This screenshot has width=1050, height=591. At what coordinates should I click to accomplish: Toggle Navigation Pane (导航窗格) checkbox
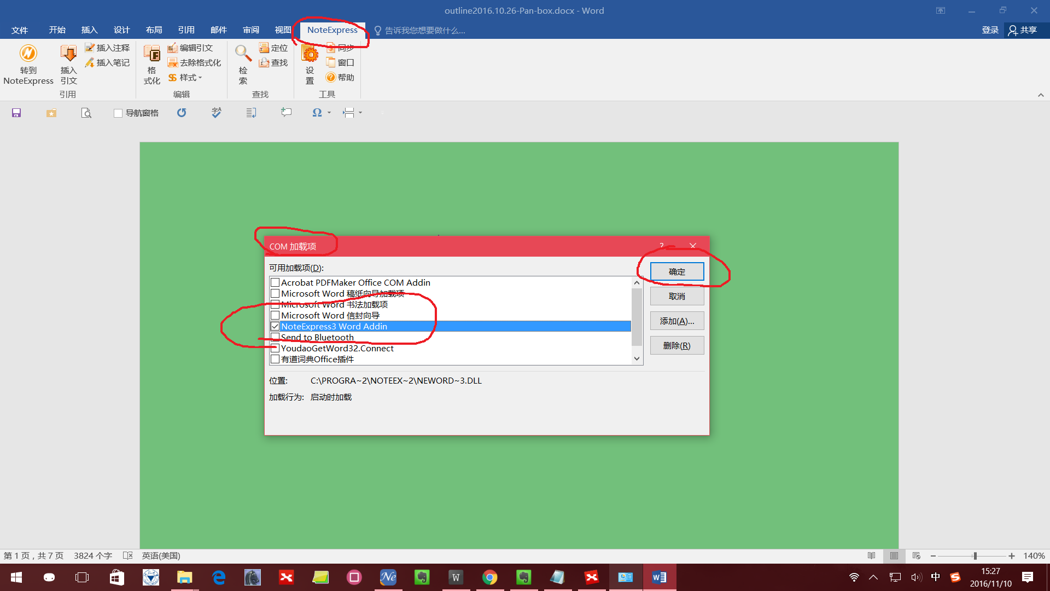click(x=118, y=113)
